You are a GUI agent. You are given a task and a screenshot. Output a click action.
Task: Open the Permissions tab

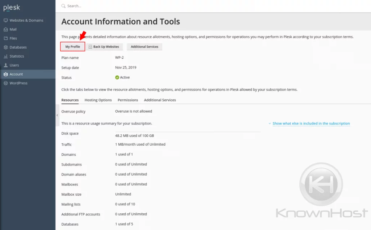(x=128, y=100)
